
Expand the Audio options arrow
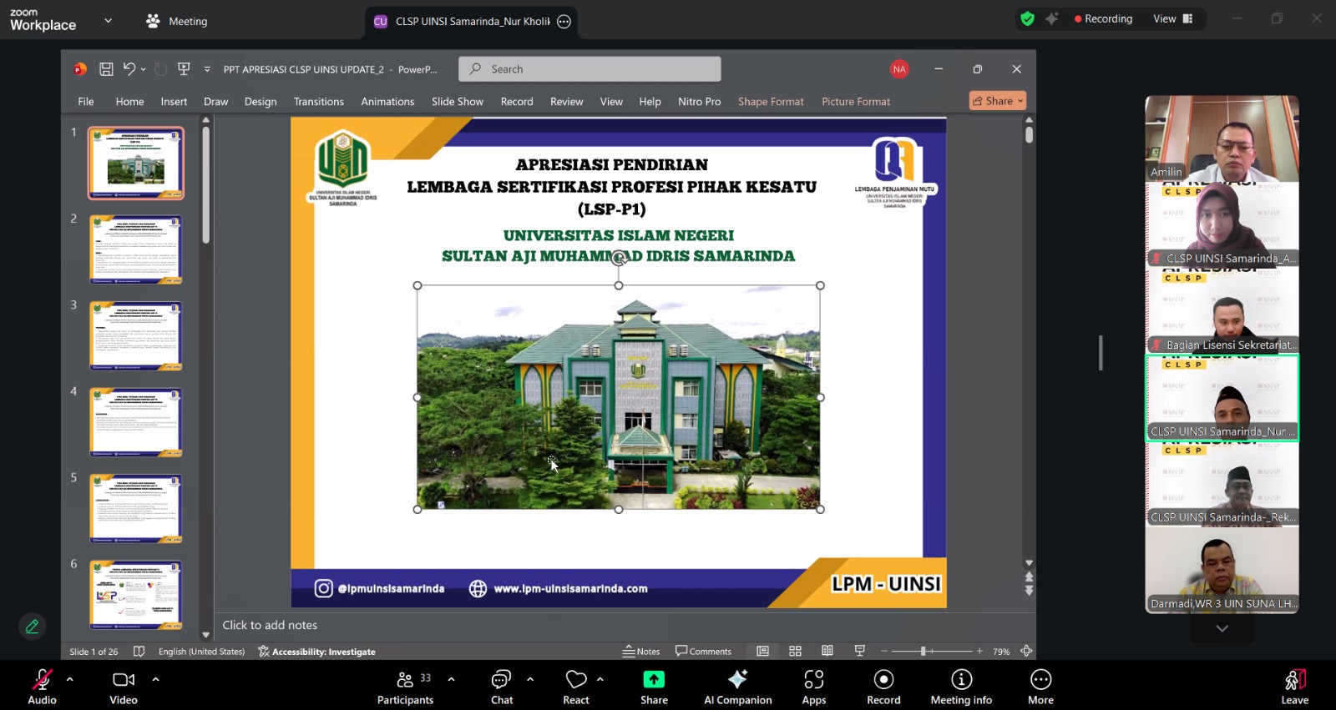click(70, 679)
